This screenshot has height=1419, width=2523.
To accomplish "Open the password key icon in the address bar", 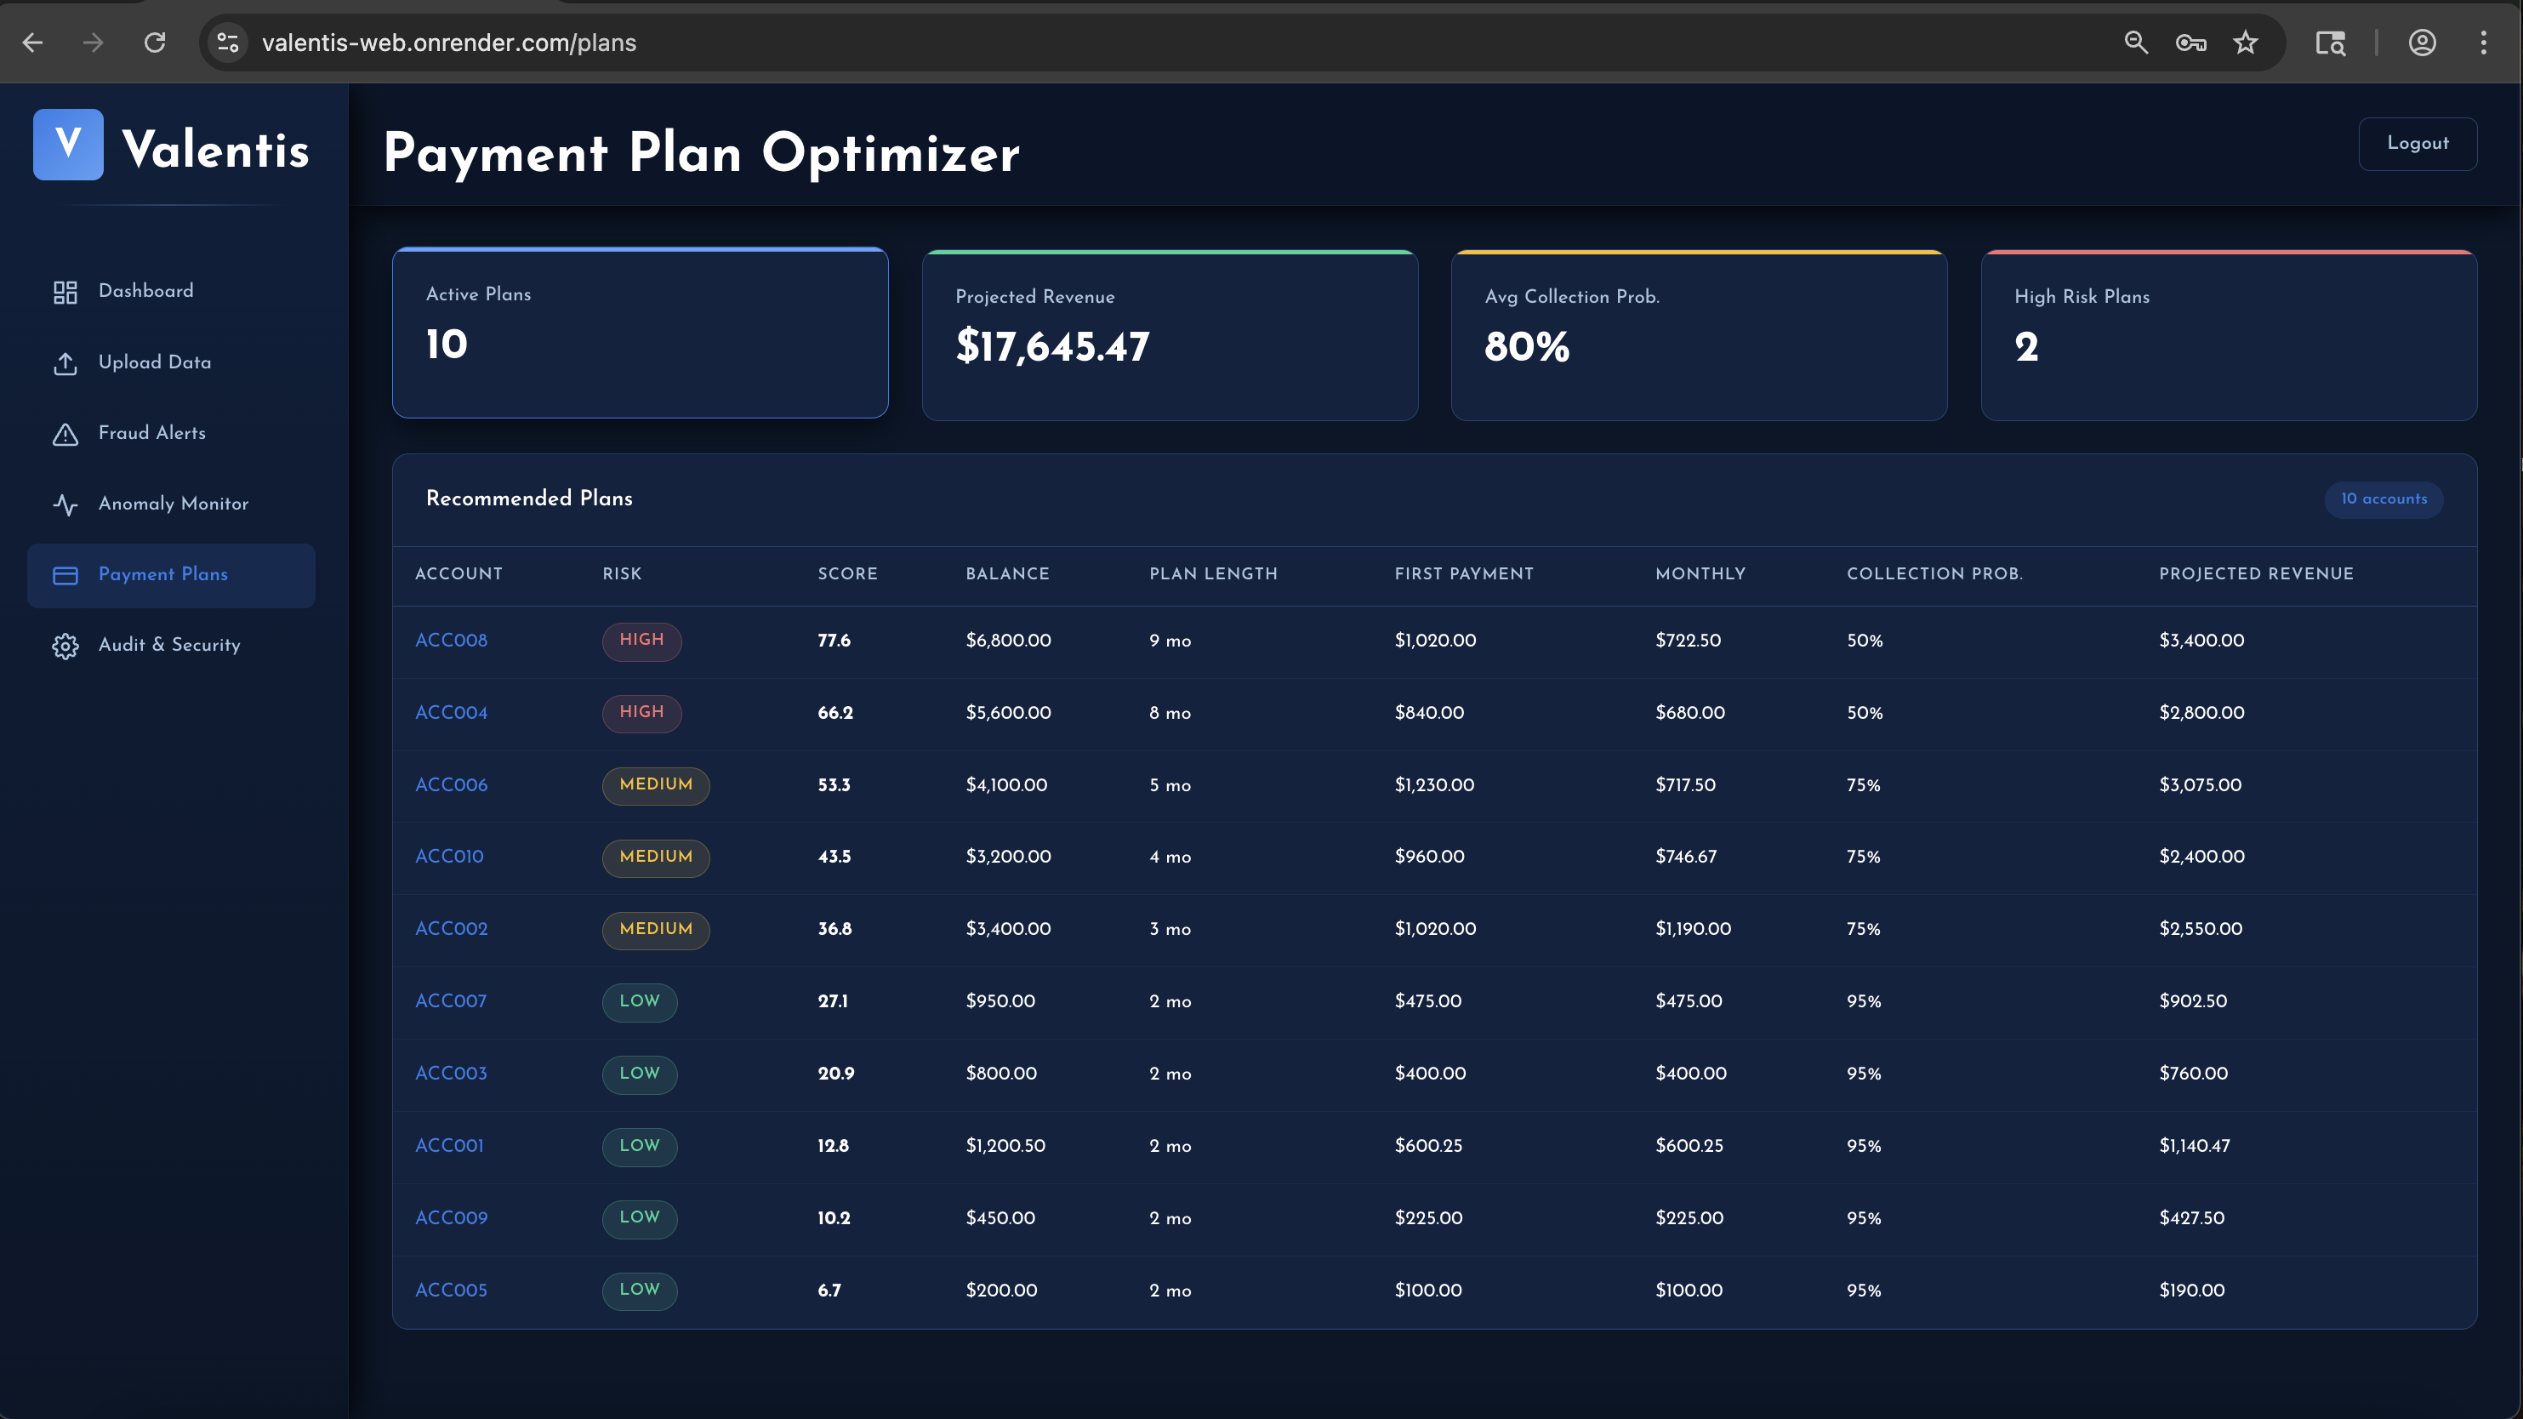I will point(2190,43).
